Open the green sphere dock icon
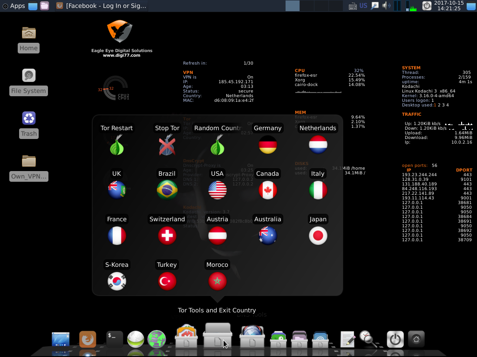 pos(136,339)
